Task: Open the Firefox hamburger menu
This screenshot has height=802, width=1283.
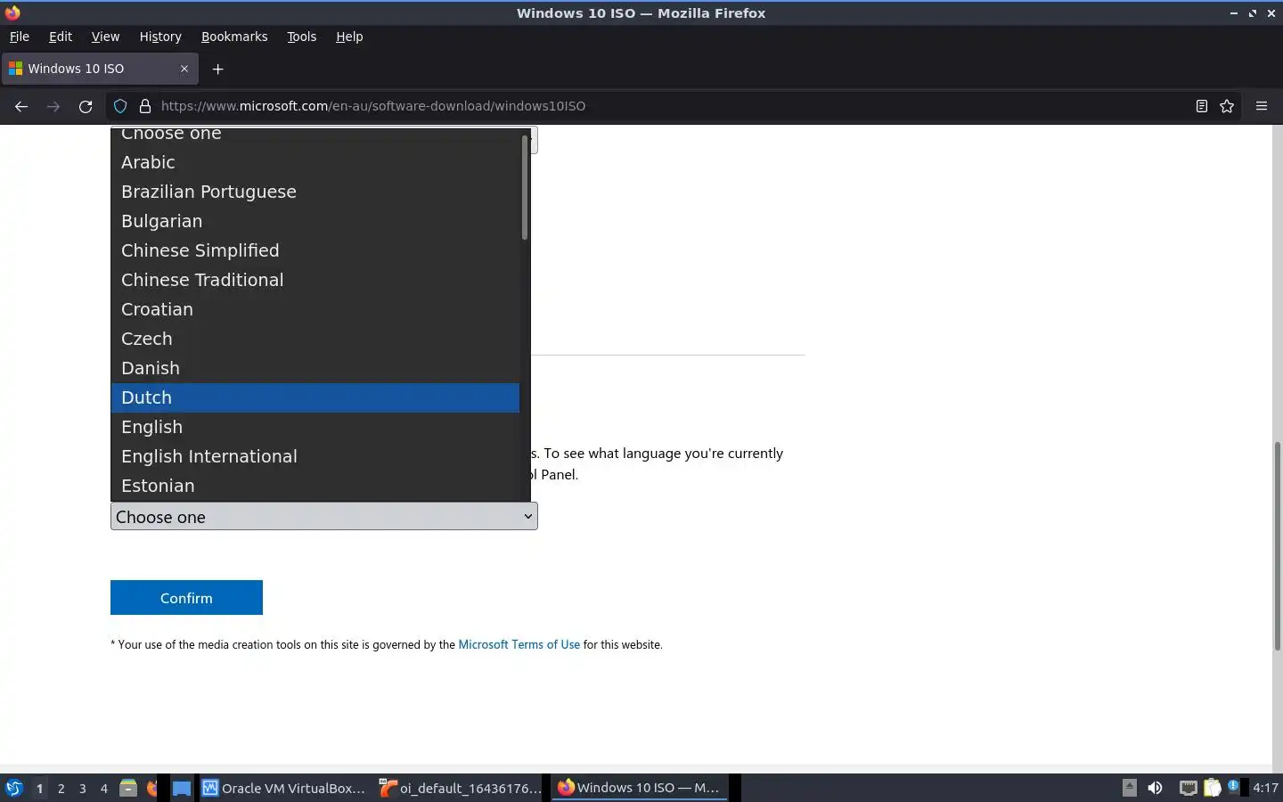Action: [1262, 106]
